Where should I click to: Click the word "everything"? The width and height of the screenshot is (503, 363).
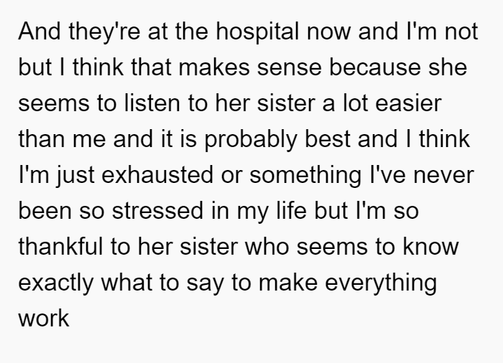(381, 283)
